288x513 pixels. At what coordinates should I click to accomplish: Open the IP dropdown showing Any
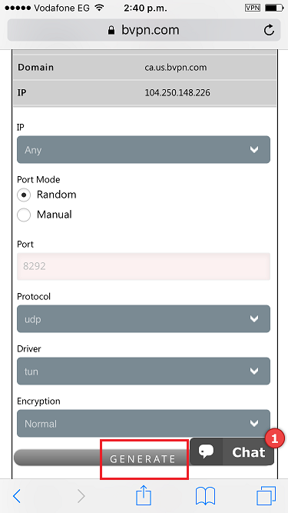[x=144, y=149]
